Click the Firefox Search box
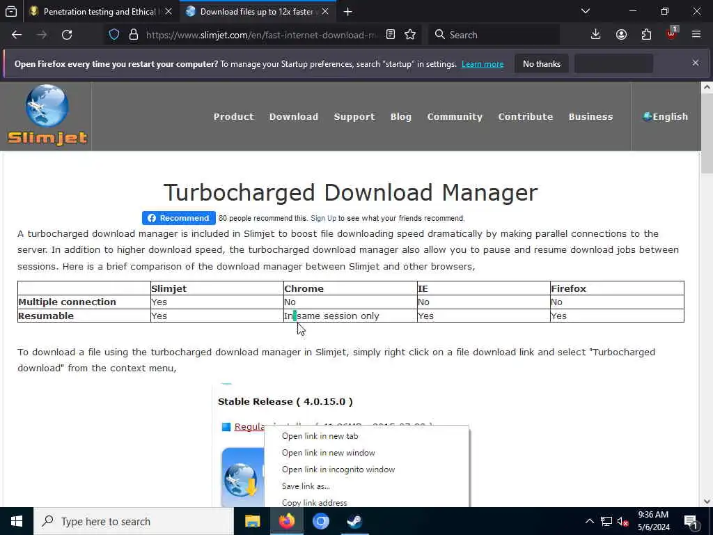Screen dimensions: 713x535 (494, 35)
